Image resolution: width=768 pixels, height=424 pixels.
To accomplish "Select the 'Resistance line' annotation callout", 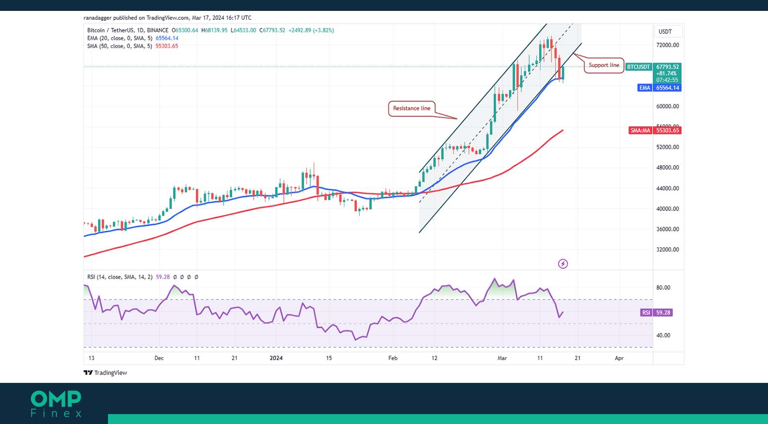I will click(x=411, y=108).
